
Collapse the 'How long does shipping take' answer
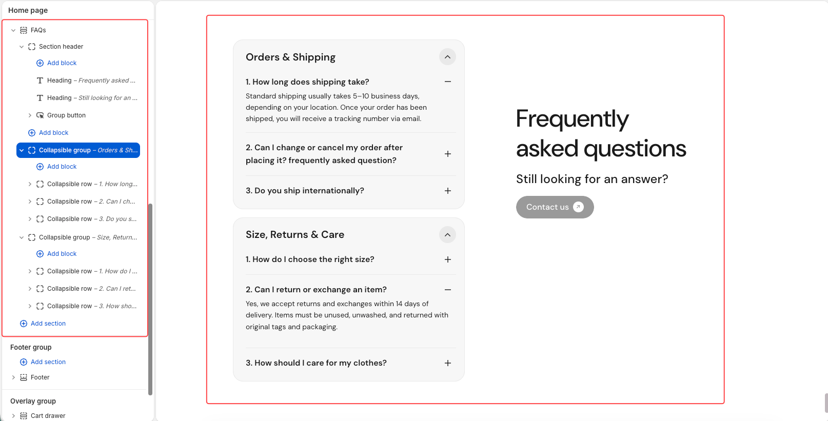448,82
